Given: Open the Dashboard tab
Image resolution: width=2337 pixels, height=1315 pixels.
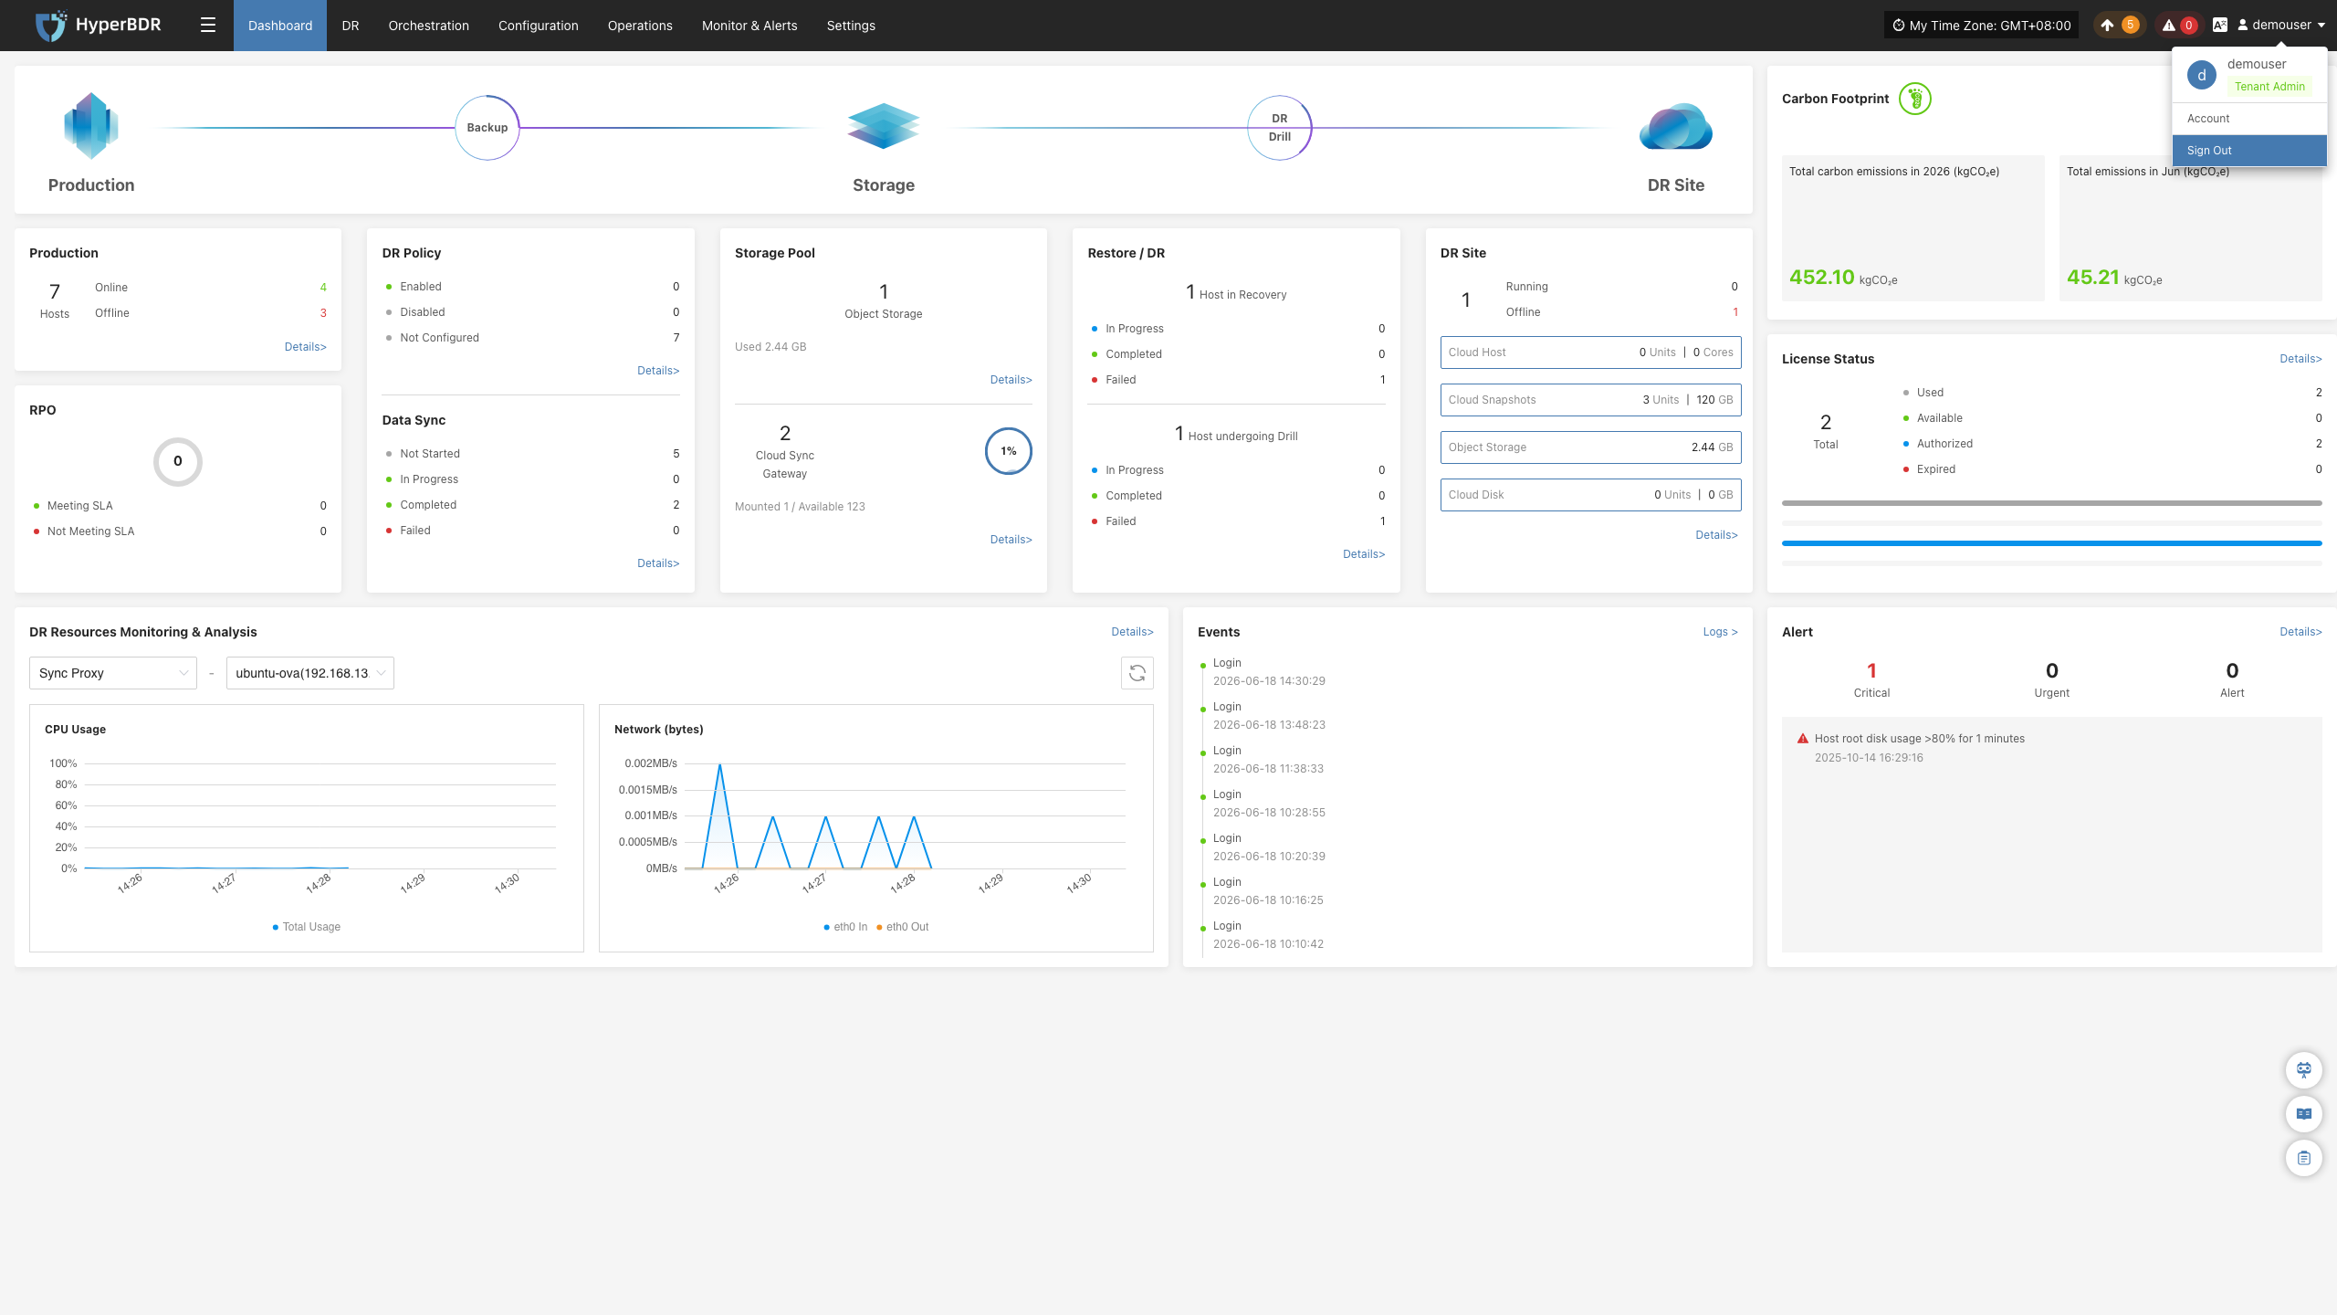Looking at the screenshot, I should pos(280,26).
